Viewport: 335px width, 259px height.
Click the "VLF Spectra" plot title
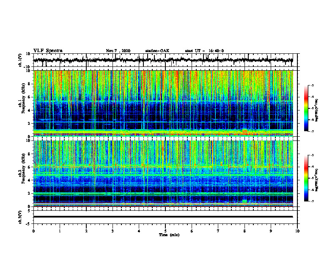tap(48, 51)
